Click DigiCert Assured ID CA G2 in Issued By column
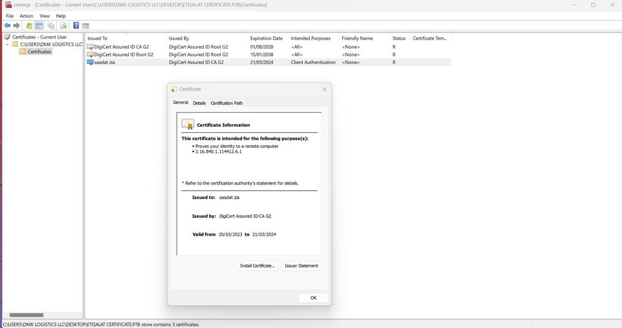622x328 pixels. coord(196,62)
